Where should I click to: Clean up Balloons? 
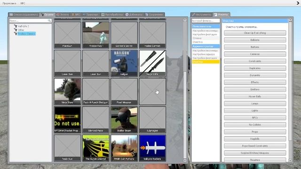coord(255,40)
